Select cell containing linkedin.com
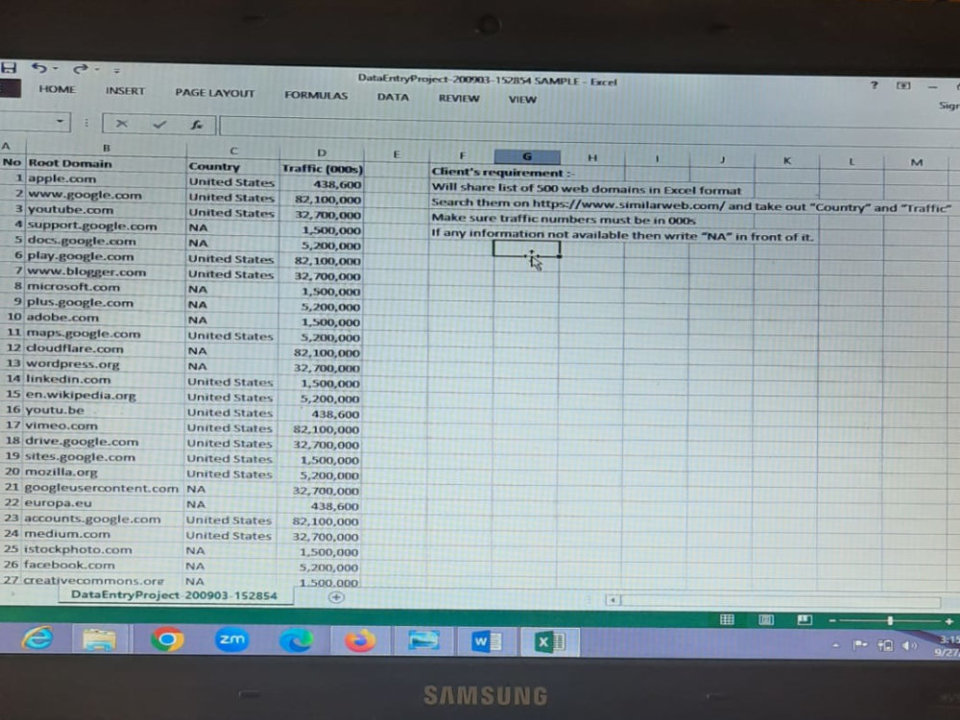 pos(104,379)
